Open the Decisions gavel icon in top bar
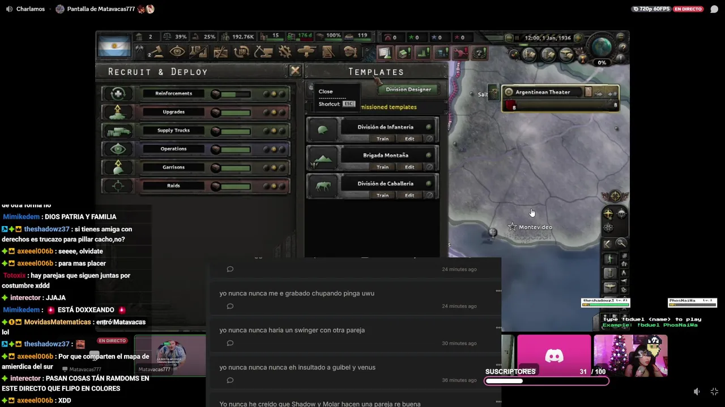 click(x=156, y=52)
